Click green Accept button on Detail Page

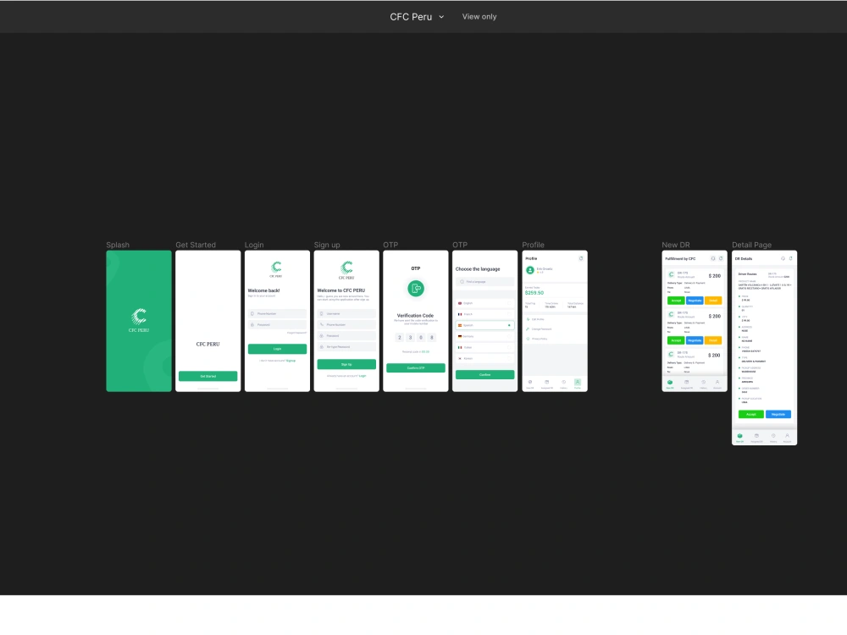point(750,414)
